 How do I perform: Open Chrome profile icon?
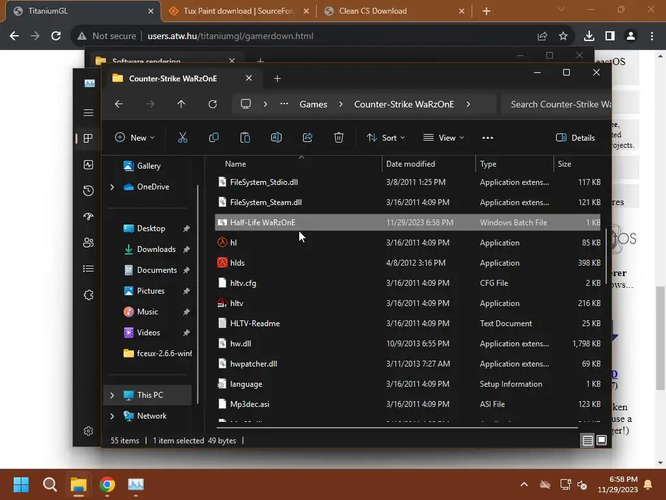pos(631,36)
